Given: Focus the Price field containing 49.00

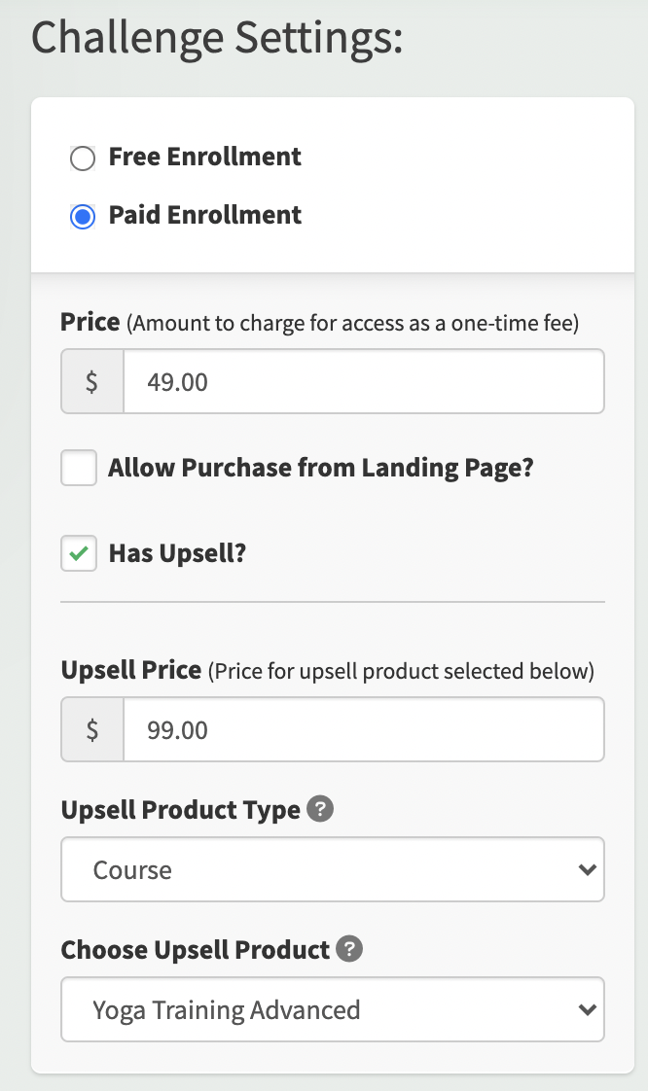Looking at the screenshot, I should [364, 382].
